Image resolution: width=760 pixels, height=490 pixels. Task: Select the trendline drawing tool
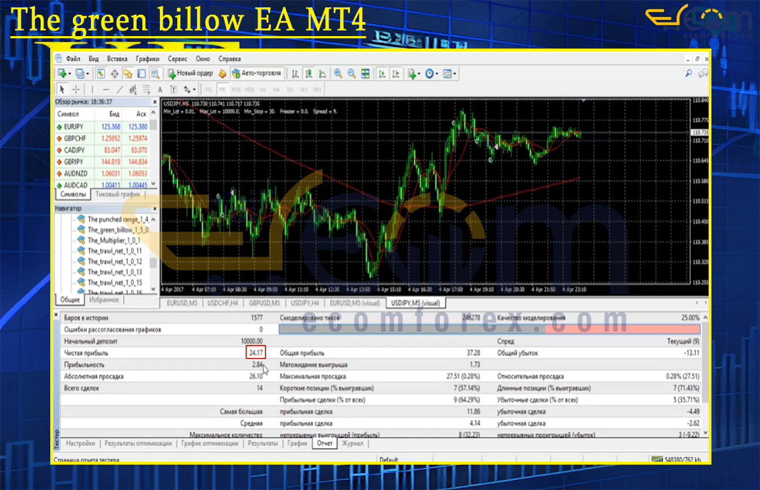click(x=119, y=89)
